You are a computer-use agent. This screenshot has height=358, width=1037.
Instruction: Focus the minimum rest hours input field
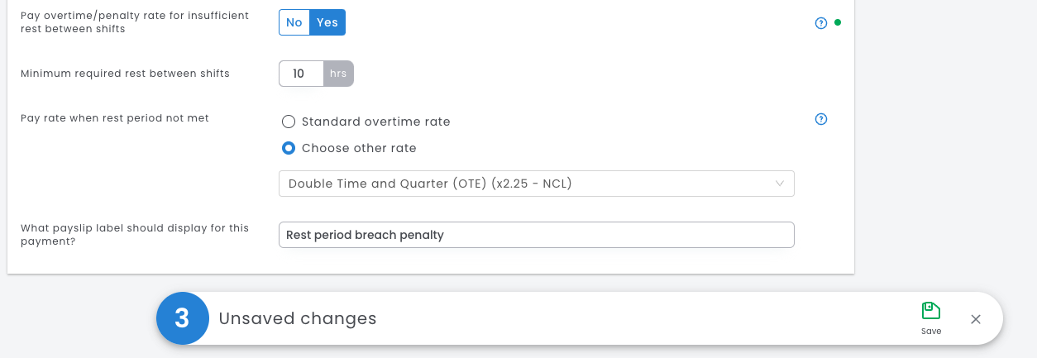click(x=301, y=74)
